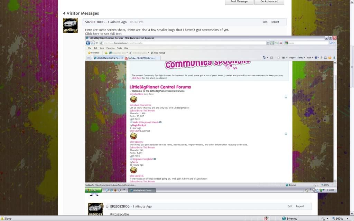354x221 pixels.
Task: Click the second message's car avatar
Action: coord(95,209)
